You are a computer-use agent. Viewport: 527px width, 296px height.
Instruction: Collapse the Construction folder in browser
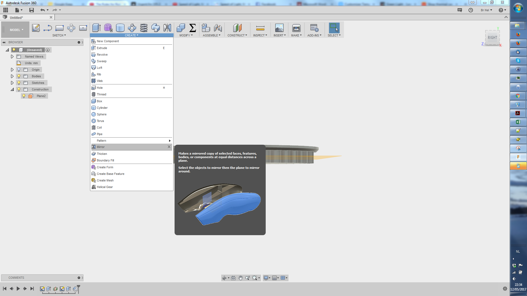[x=12, y=89]
